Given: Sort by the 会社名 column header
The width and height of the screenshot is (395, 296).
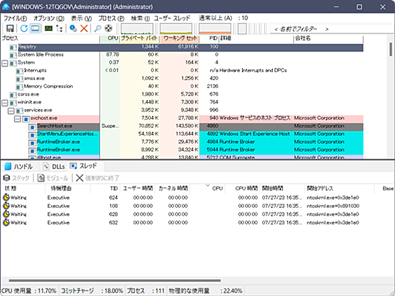Looking at the screenshot, I should 328,38.
